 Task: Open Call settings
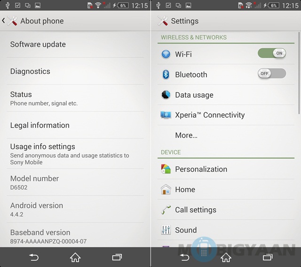[226, 210]
